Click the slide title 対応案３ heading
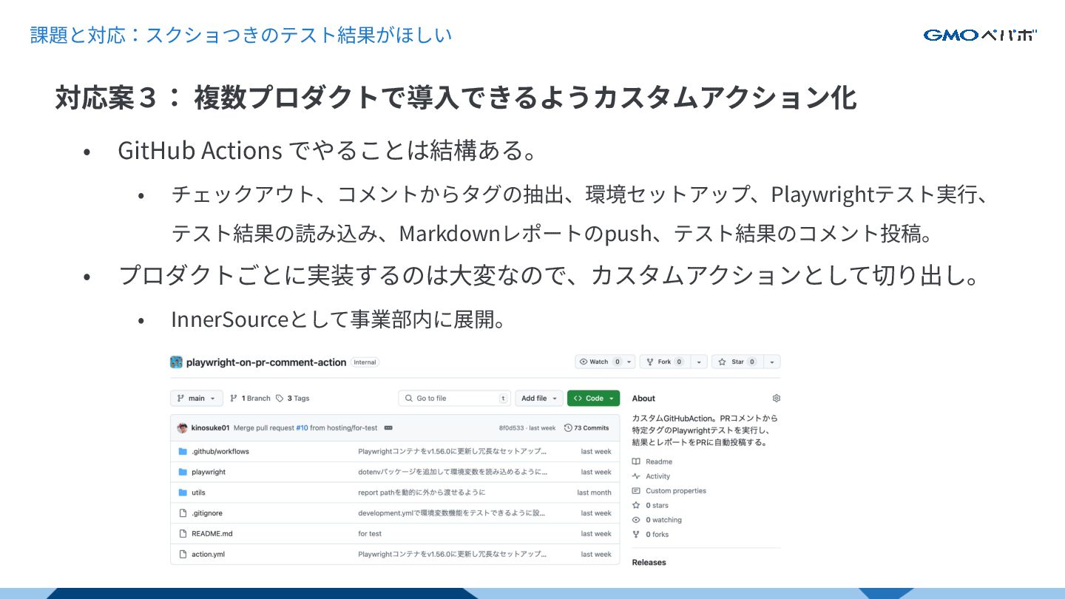The image size is (1065, 599). (x=456, y=98)
